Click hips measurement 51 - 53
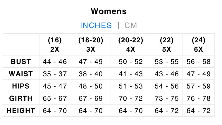 pos(130,86)
